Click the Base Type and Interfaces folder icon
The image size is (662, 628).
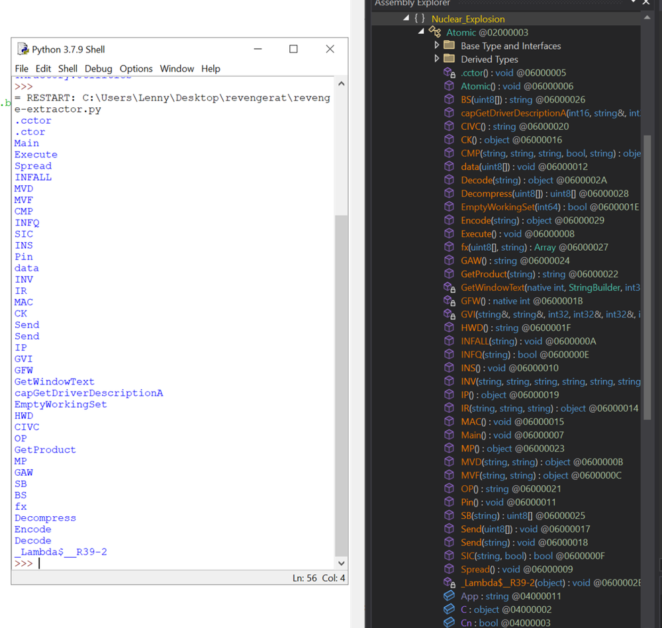pyautogui.click(x=448, y=46)
